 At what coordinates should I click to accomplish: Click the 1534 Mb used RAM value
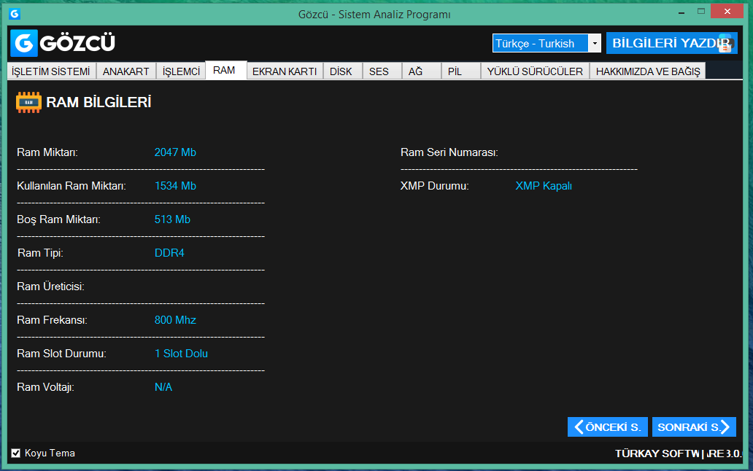point(175,186)
